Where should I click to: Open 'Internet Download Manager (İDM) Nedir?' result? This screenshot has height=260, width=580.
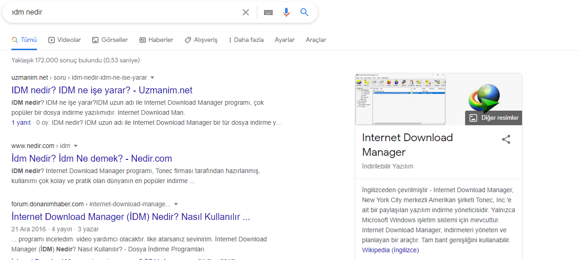pyautogui.click(x=131, y=217)
